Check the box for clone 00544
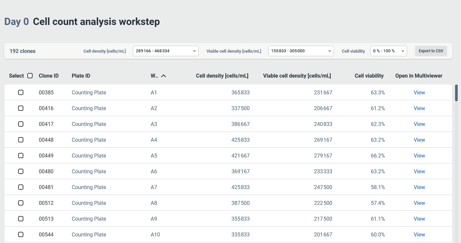461x243 pixels. pyautogui.click(x=21, y=234)
